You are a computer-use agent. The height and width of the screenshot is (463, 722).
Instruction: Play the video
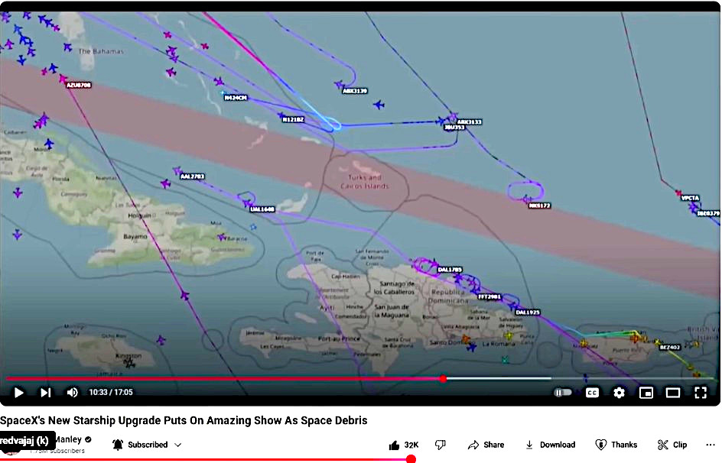[19, 393]
